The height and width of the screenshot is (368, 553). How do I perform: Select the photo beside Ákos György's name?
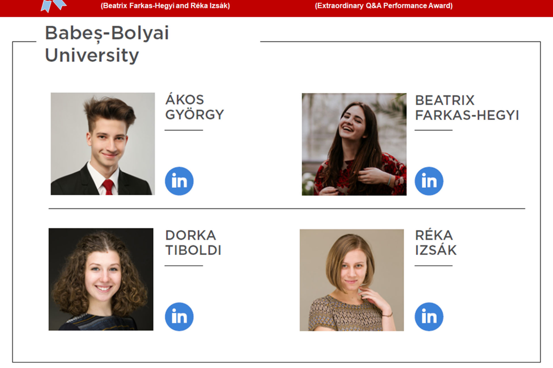pyautogui.click(x=103, y=144)
